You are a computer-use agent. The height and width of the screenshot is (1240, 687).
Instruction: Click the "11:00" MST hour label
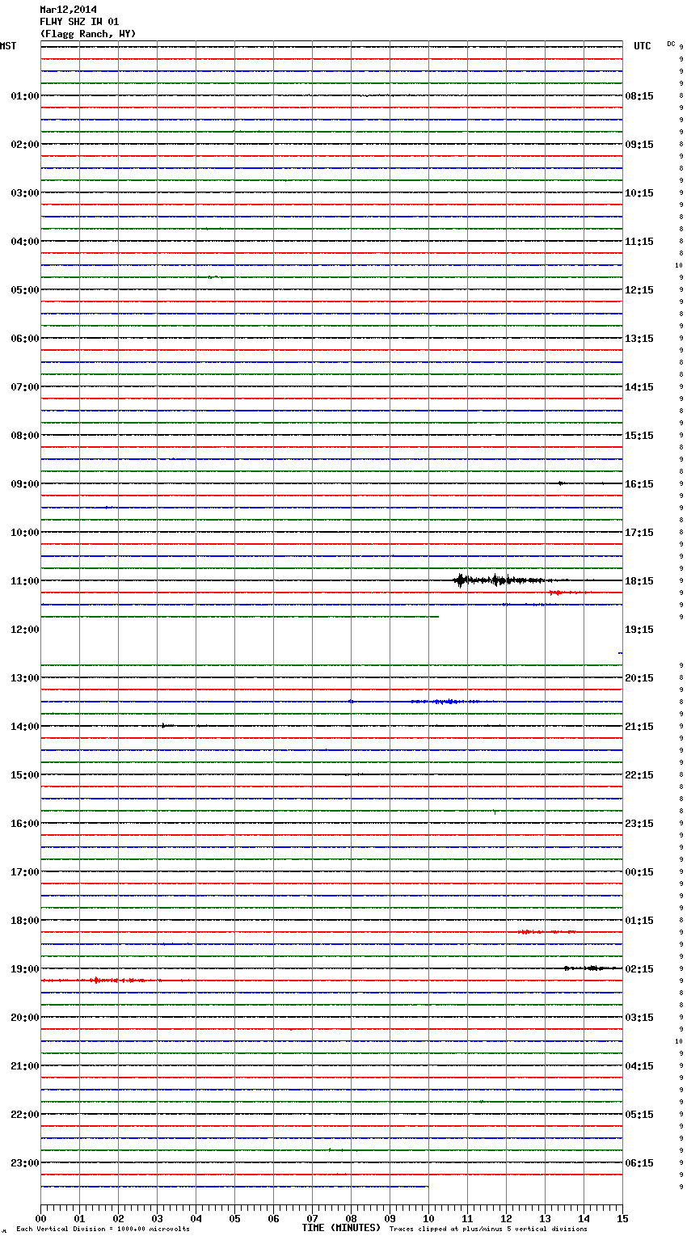24,581
